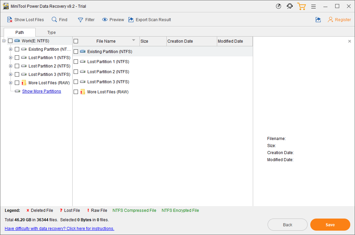Expand More Lost Files (RAW) node
This screenshot has height=235, width=355.
[x=10, y=83]
